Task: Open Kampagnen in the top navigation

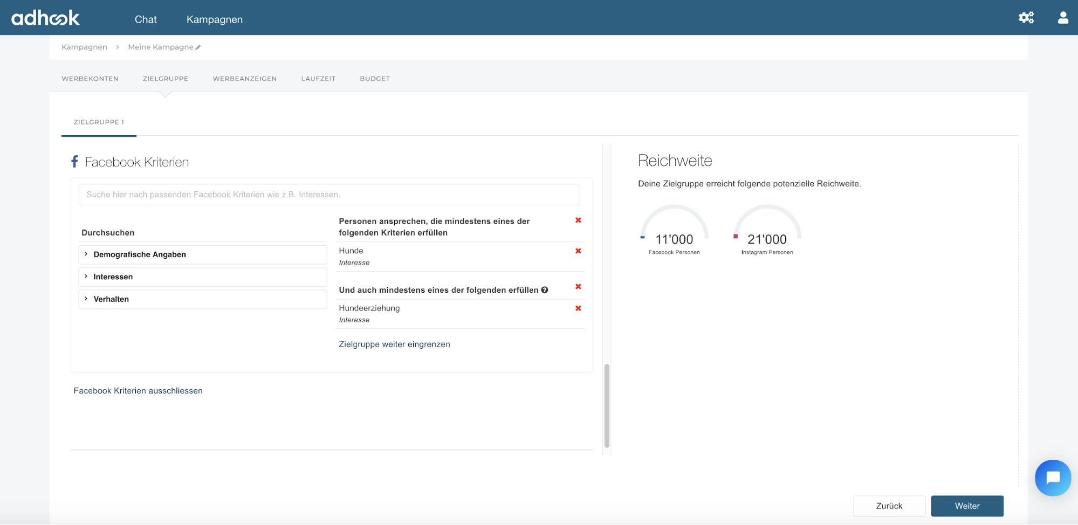Action: [x=215, y=19]
